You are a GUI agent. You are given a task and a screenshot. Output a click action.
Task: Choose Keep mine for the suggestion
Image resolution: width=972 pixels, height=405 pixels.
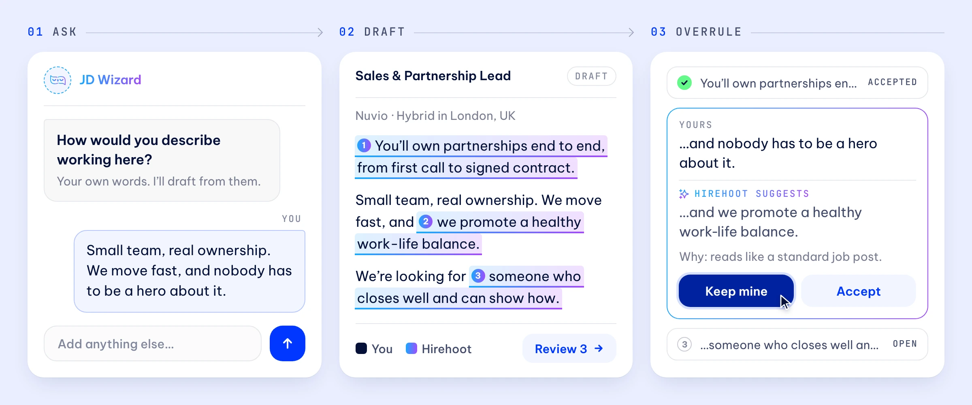click(x=736, y=291)
